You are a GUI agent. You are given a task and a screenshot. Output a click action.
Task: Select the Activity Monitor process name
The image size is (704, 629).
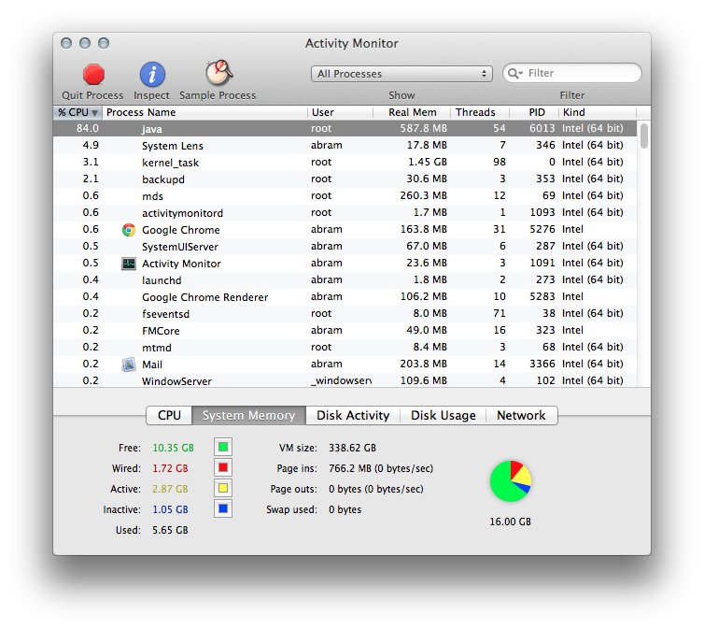[181, 264]
